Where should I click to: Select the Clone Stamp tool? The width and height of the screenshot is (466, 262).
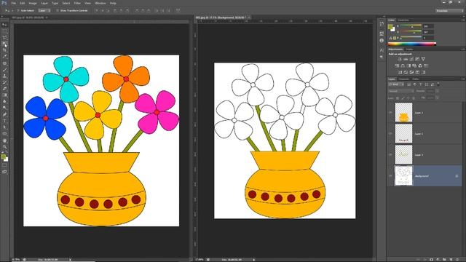[4, 76]
